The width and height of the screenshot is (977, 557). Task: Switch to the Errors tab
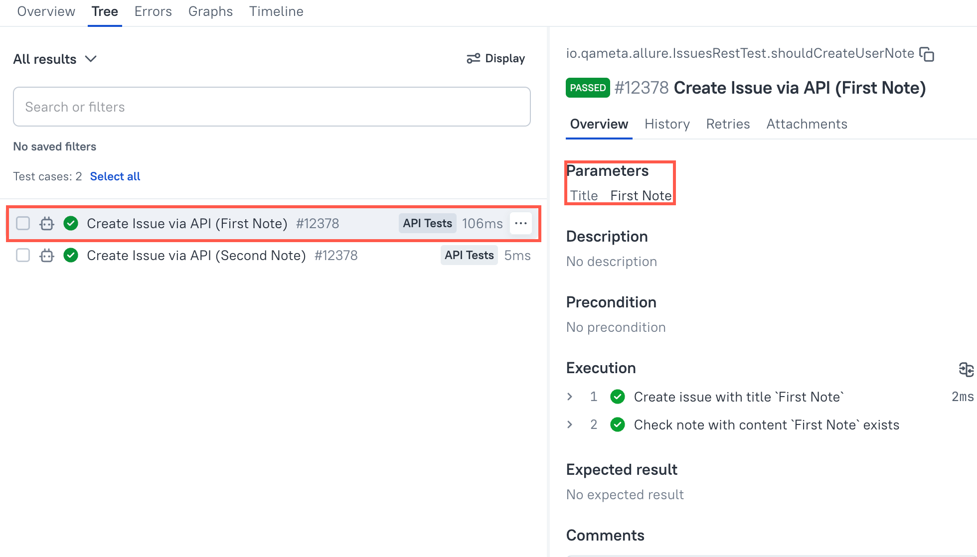[x=153, y=11]
